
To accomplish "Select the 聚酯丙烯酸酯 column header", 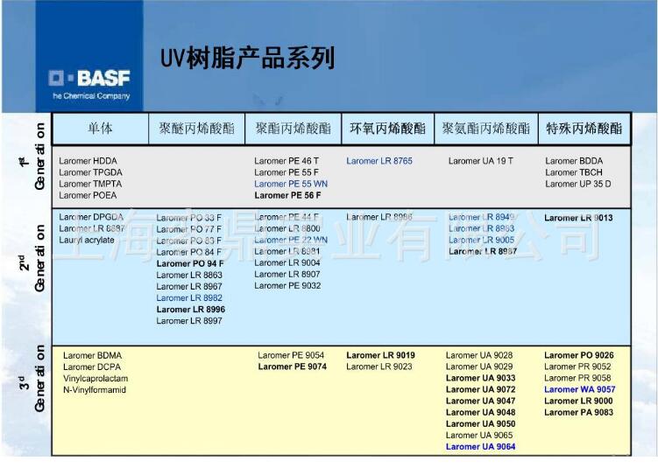I will [x=293, y=129].
